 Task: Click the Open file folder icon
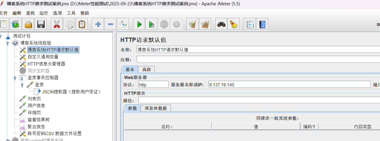tap(28, 24)
